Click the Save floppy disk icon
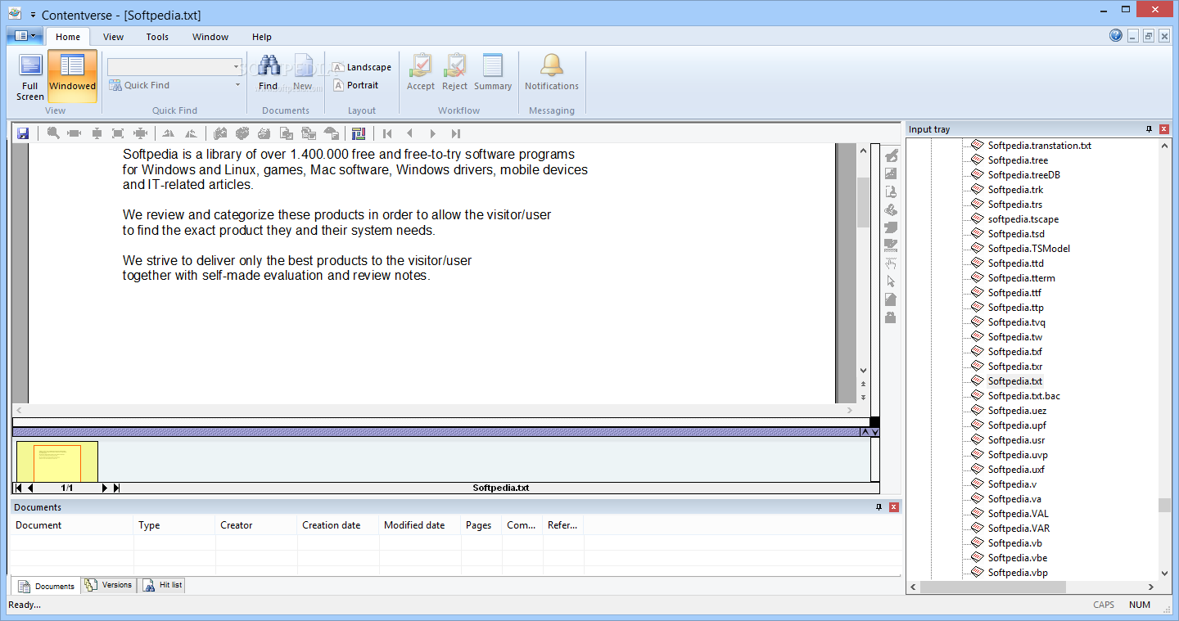Screen dimensions: 1179x621 click(23, 133)
